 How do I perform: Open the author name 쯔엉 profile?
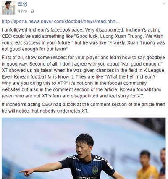pos(22,4)
